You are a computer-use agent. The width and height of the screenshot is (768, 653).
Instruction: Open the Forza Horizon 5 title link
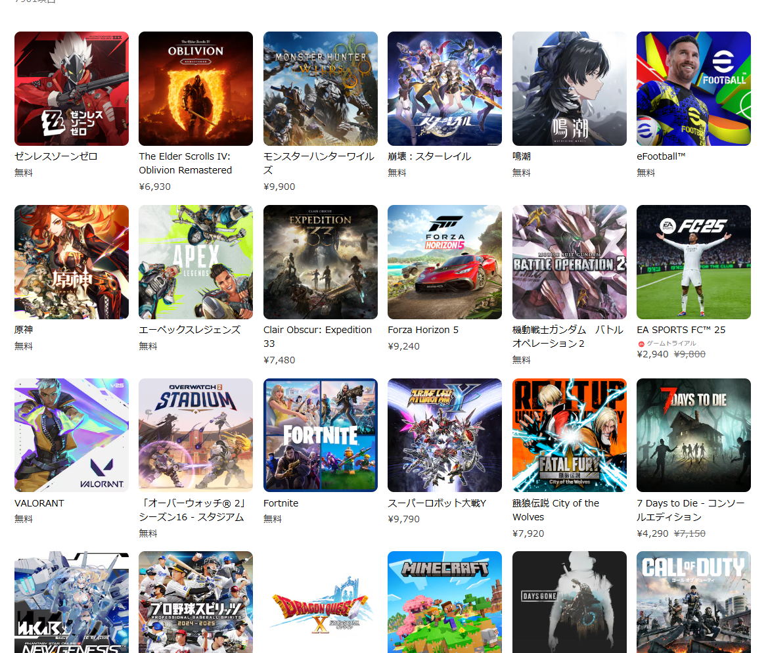(423, 330)
